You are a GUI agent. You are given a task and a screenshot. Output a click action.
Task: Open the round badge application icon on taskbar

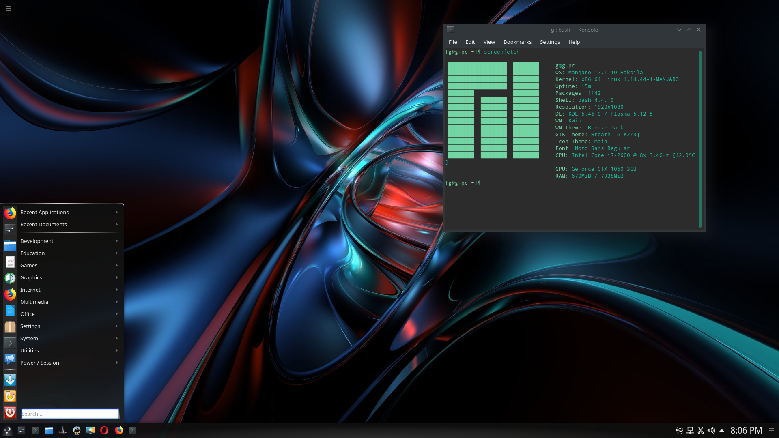(77, 430)
